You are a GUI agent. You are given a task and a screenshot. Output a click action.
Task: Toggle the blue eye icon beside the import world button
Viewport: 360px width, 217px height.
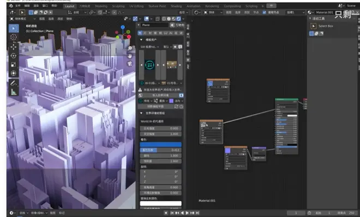(x=181, y=95)
